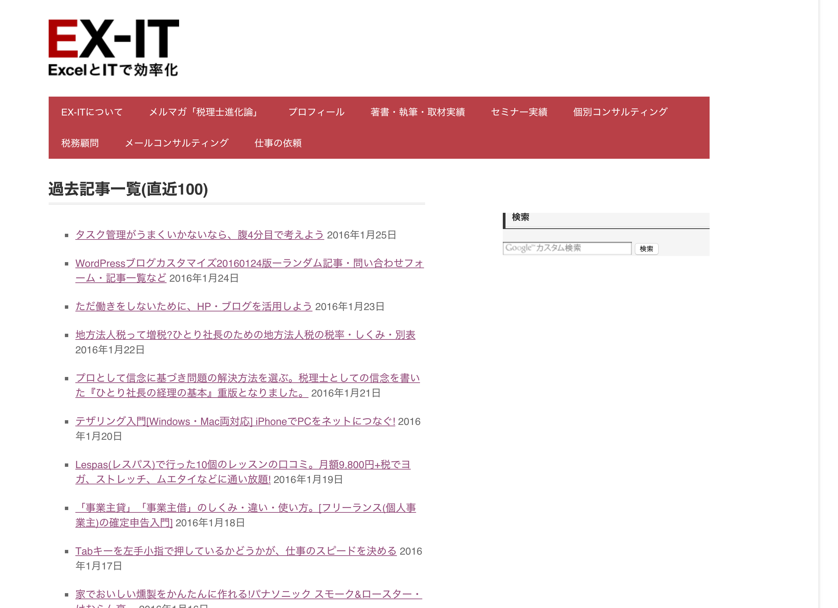Select メールコンサルティング in the navigation bar
Image resolution: width=838 pixels, height=608 pixels.
coord(177,143)
